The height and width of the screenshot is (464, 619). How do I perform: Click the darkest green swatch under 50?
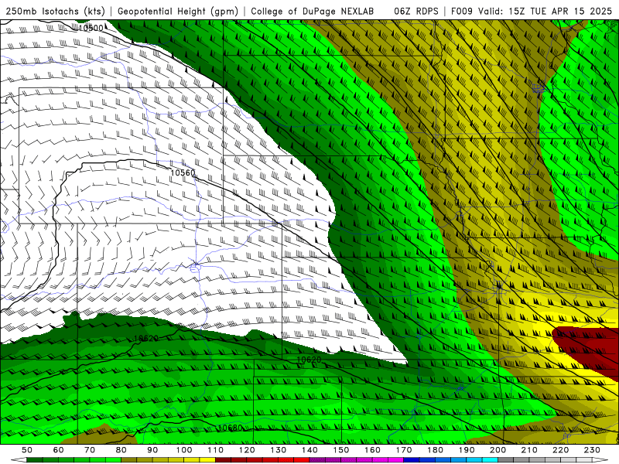tap(35, 460)
